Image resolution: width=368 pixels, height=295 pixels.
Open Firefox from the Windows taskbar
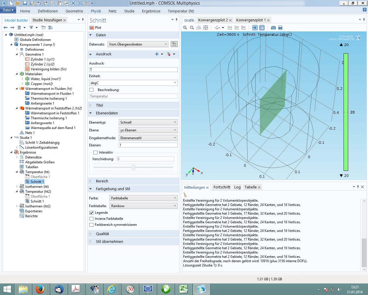pos(40,289)
